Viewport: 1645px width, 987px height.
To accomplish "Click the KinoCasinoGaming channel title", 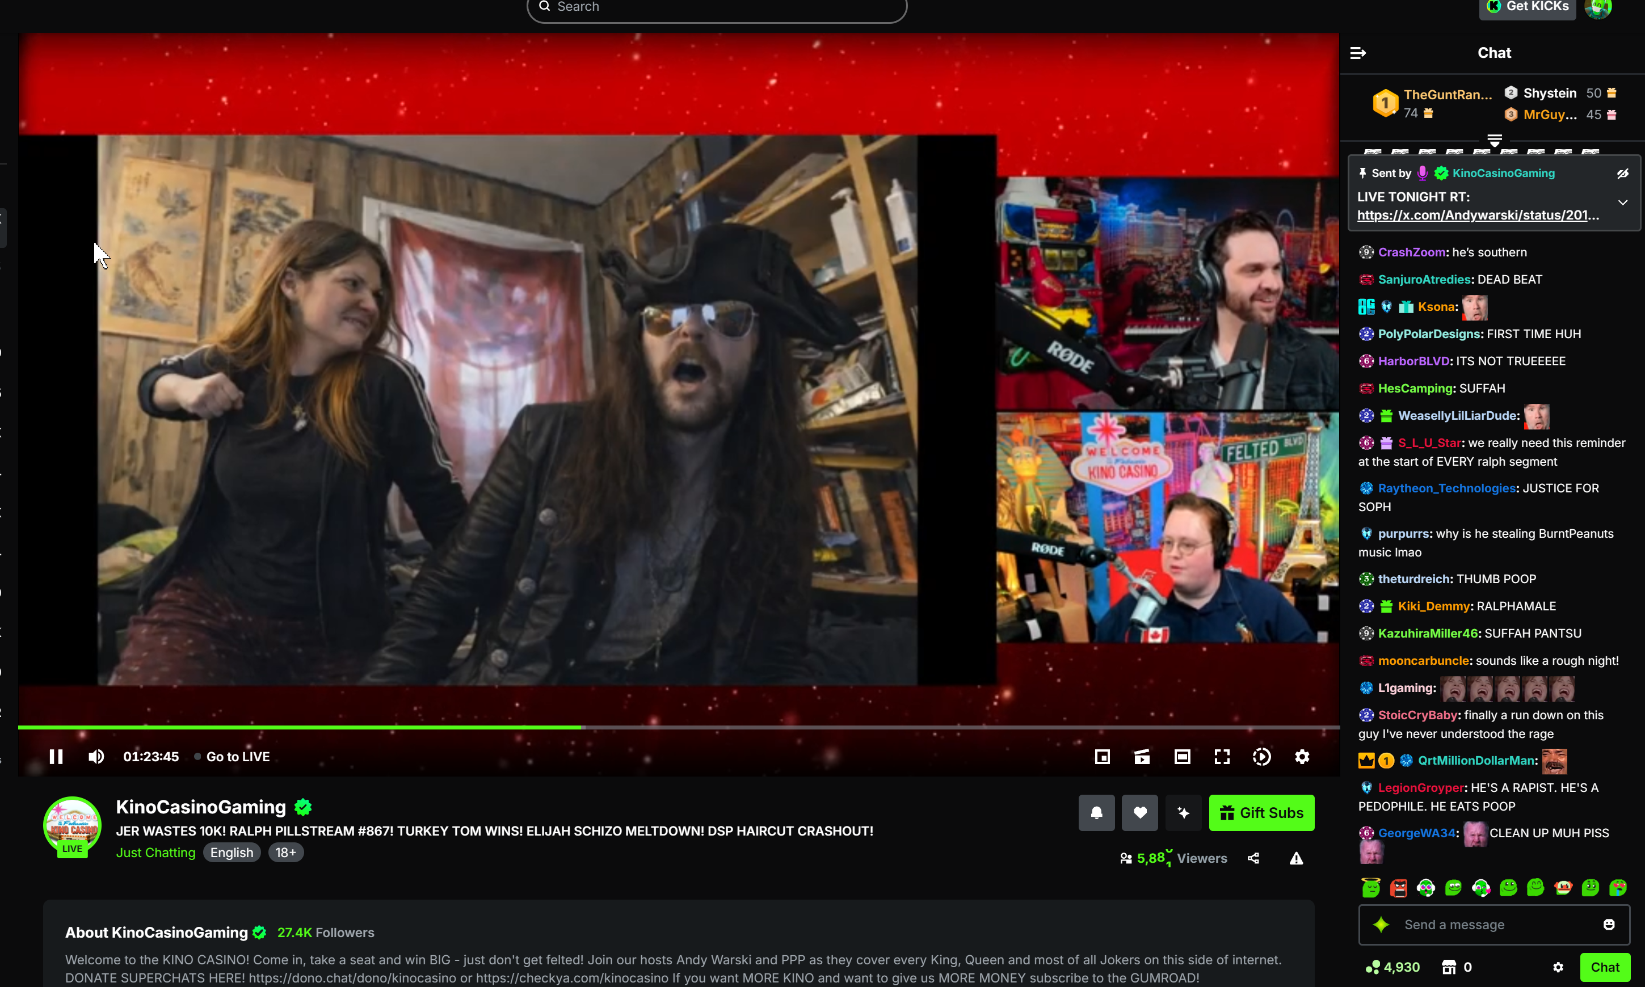I will [x=200, y=807].
